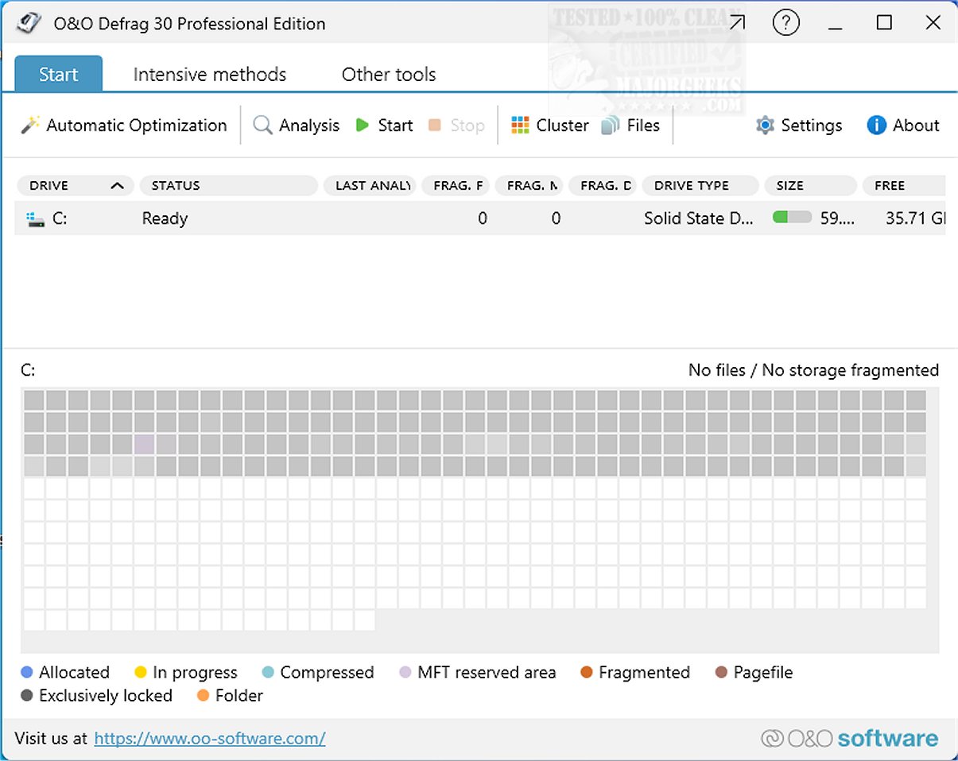Select the Start tab
This screenshot has width=958, height=761.
(x=59, y=75)
